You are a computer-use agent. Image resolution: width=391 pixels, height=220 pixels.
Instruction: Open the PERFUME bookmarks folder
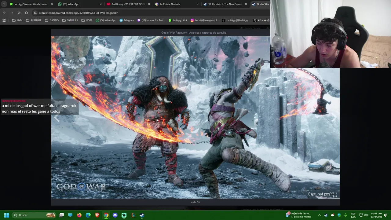[x=34, y=20]
